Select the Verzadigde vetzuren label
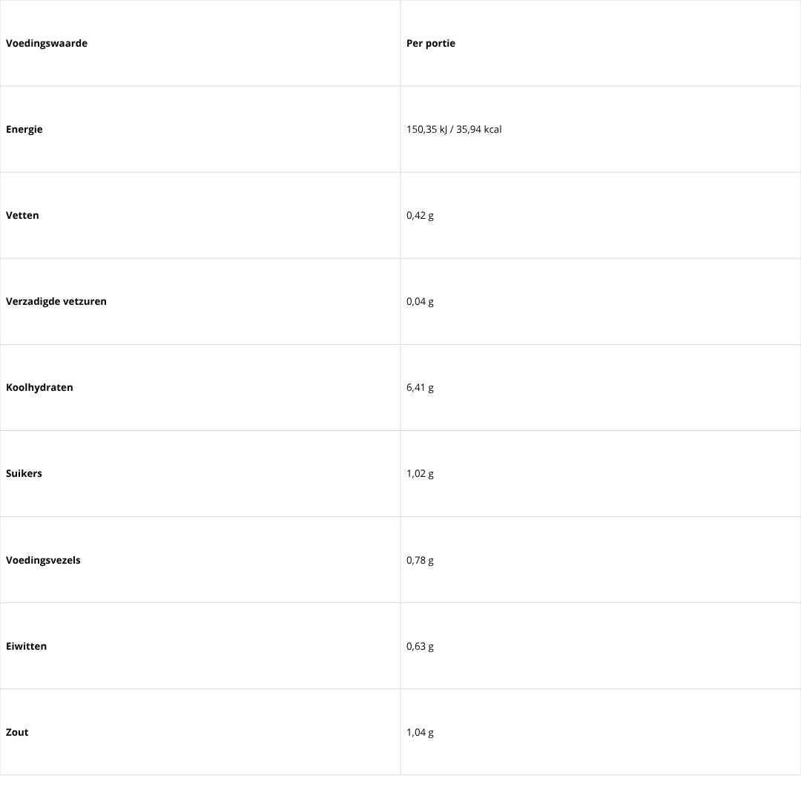Viewport: 801px width, 801px height. coord(56,301)
